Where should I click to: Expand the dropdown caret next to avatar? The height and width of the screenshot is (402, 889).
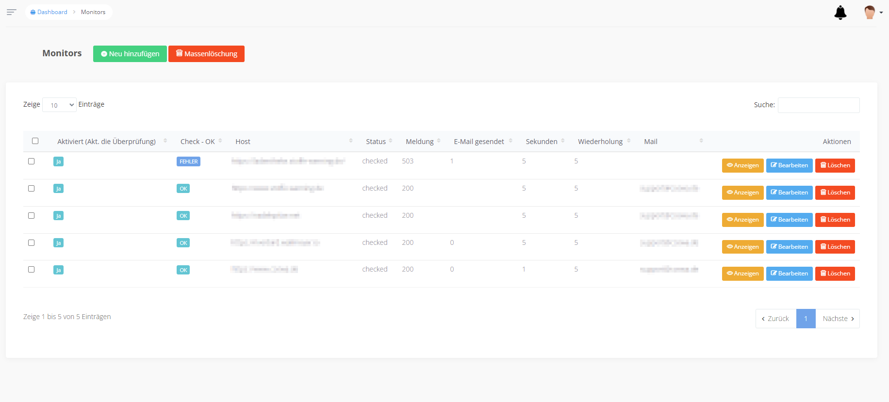(881, 13)
